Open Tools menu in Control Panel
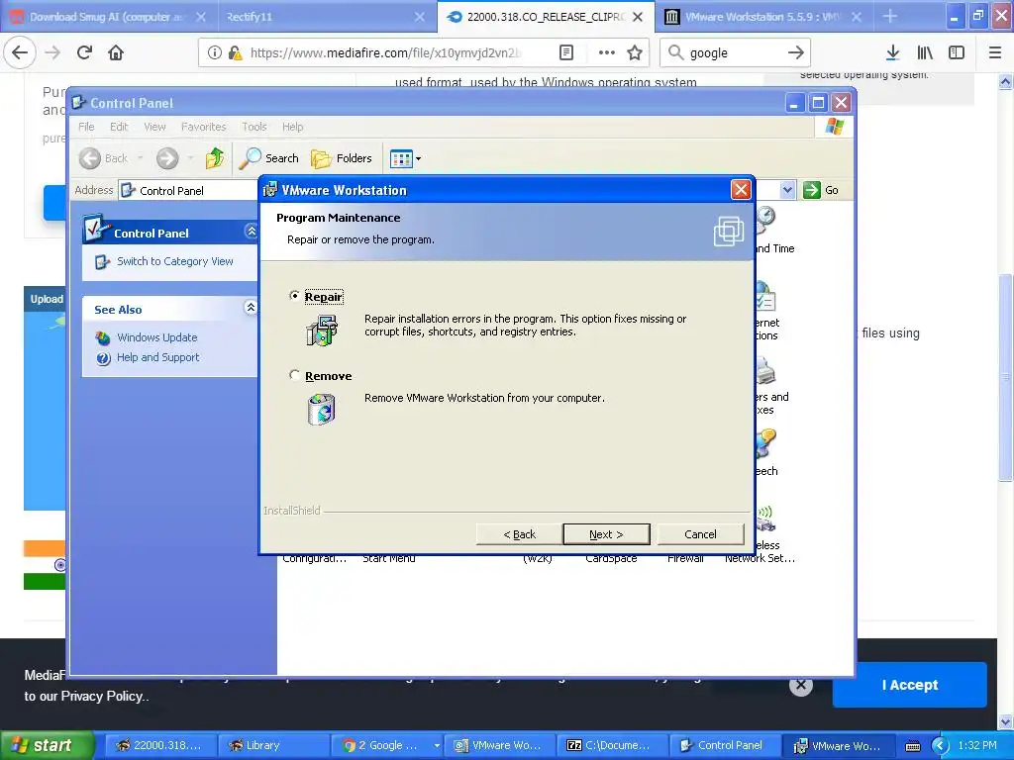This screenshot has height=760, width=1014. 254,127
